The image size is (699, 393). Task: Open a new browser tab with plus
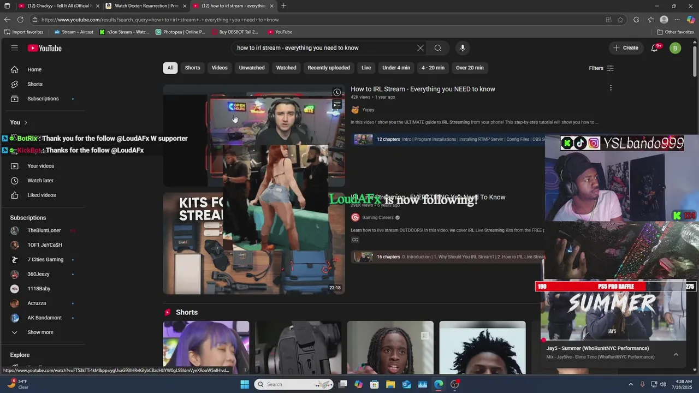[283, 6]
